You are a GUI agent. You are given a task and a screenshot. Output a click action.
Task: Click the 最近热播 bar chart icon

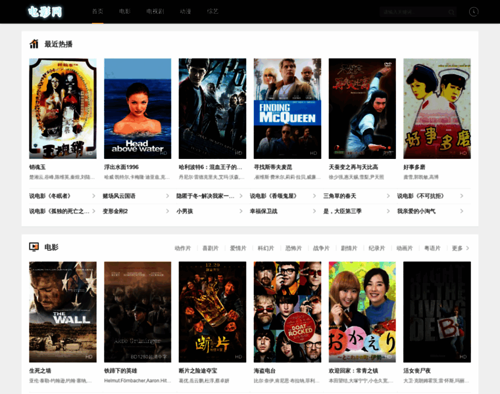click(x=34, y=44)
